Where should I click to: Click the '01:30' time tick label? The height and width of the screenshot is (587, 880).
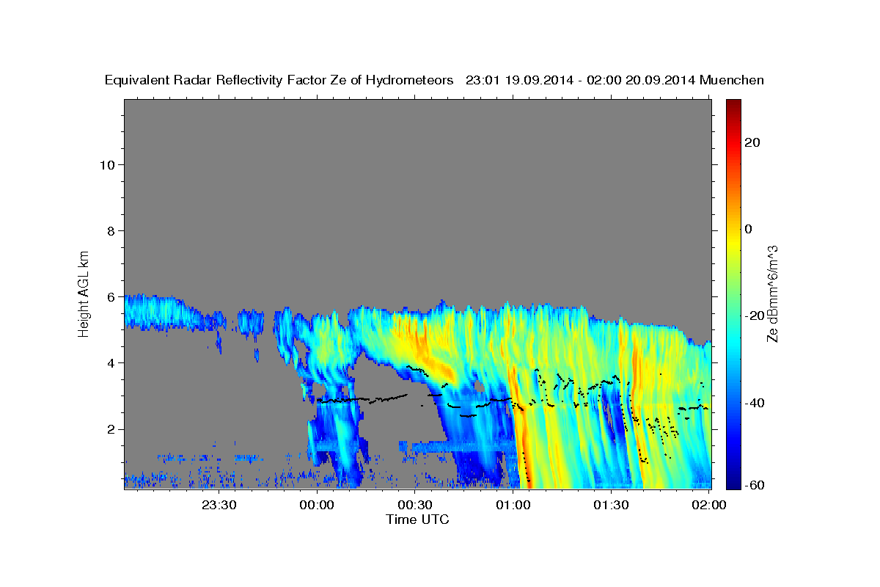612,505
